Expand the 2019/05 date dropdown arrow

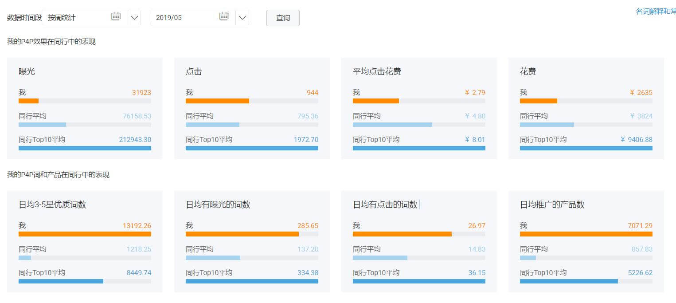[242, 18]
